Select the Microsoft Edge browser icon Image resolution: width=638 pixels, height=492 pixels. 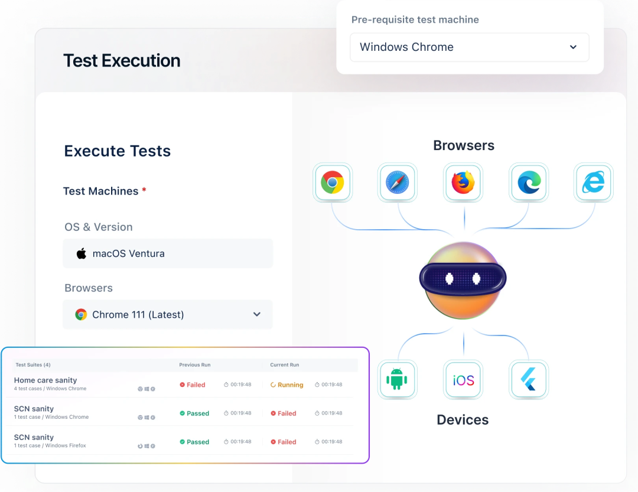529,183
